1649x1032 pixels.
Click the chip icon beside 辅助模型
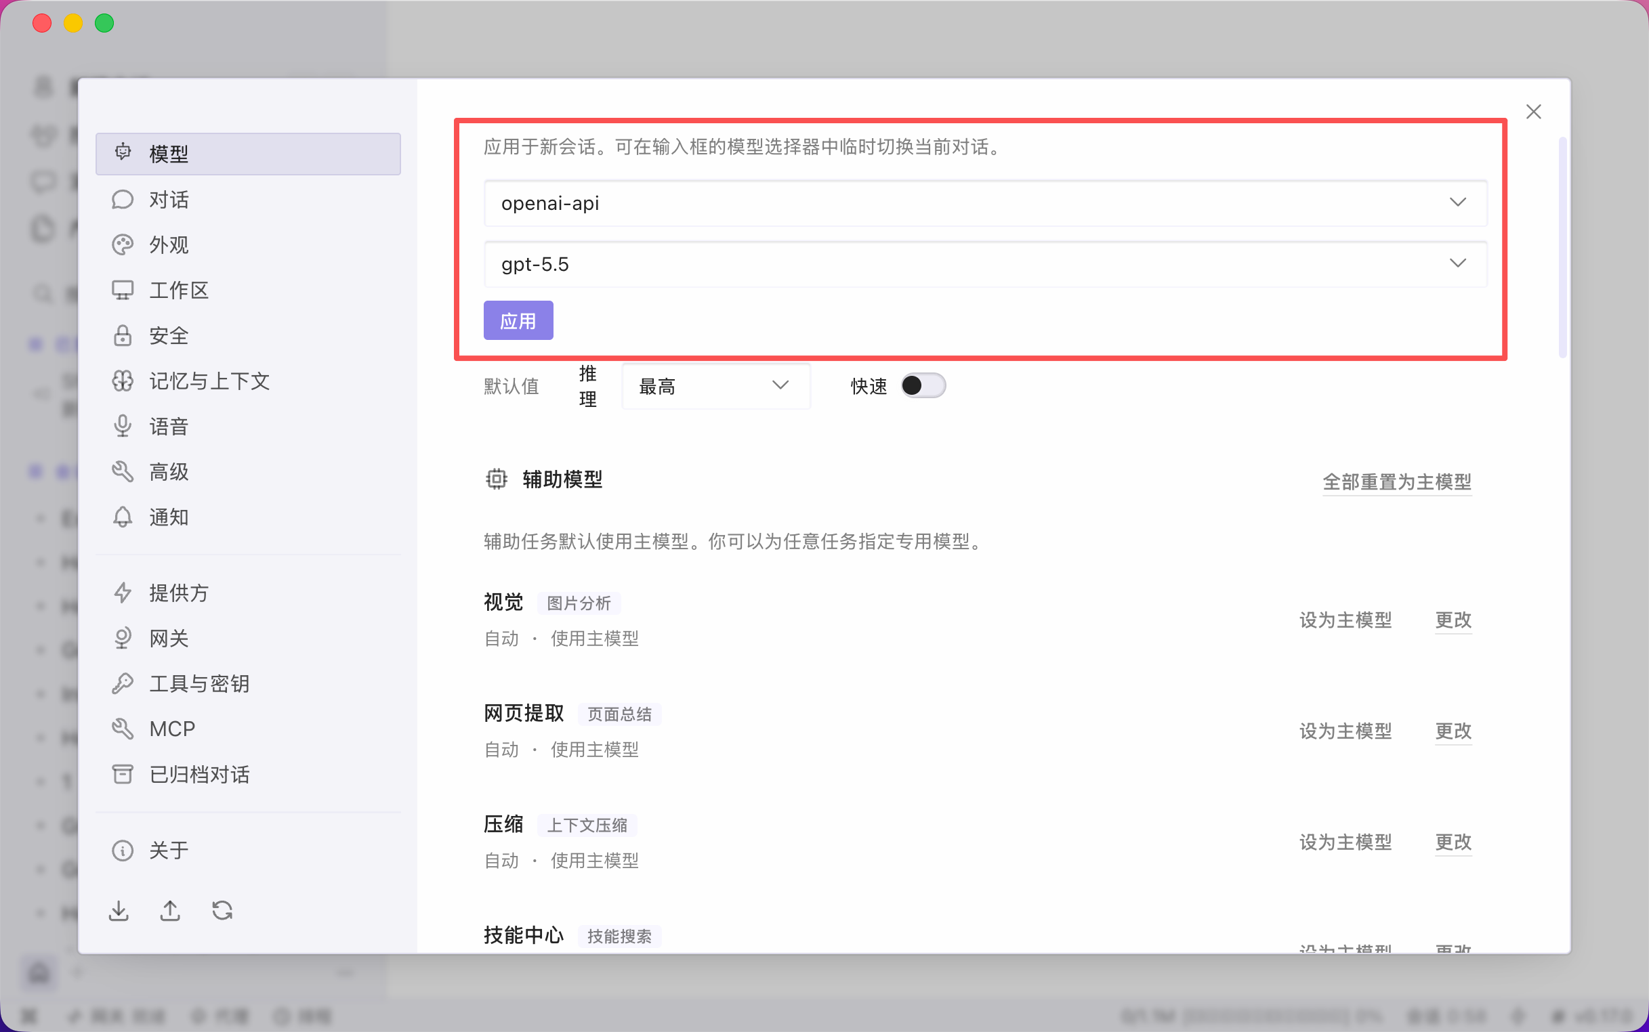(497, 479)
